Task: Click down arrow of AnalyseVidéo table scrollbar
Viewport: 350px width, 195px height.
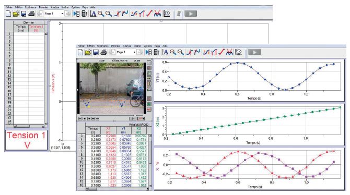Action: pos(150,186)
